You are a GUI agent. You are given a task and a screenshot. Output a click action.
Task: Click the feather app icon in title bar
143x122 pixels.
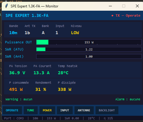pos(7,6)
